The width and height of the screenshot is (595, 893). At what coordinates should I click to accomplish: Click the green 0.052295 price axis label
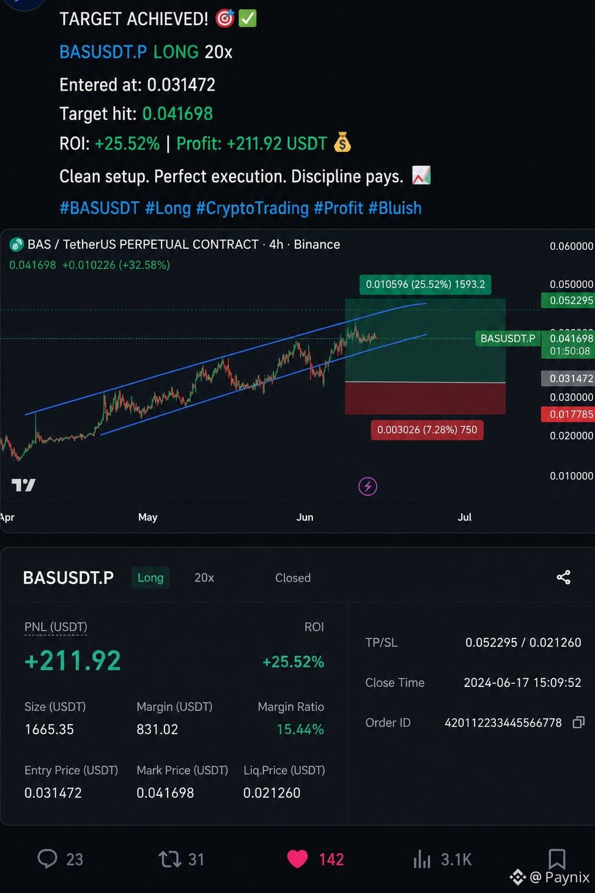tap(568, 300)
